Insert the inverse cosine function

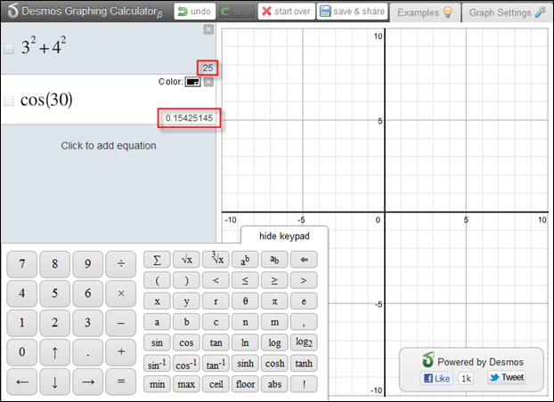tap(186, 363)
